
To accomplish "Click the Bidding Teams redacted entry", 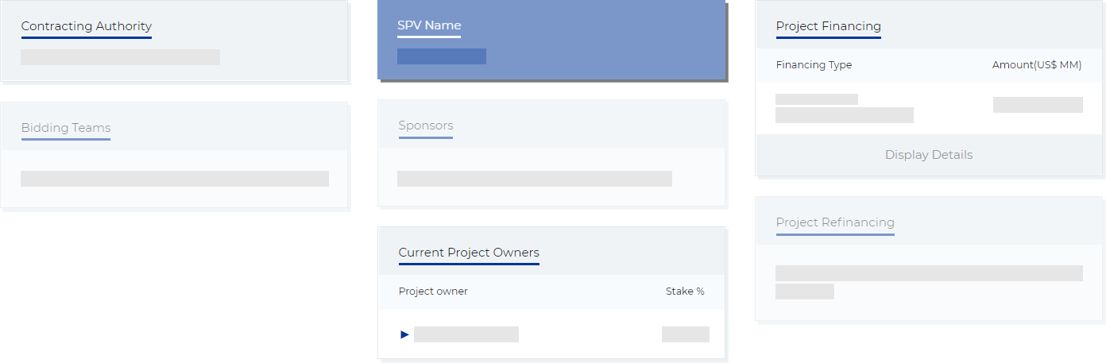I will point(175,179).
